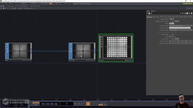Click top blue flag on middle node

(x=71, y=44)
